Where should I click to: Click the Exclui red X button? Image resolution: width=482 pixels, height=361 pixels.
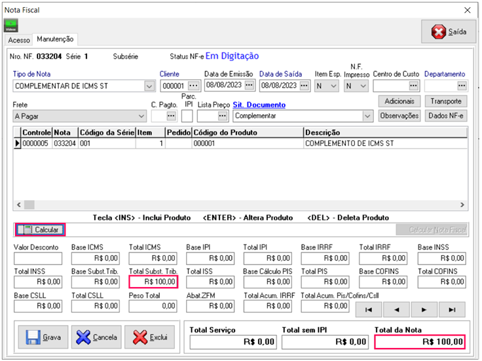[149, 337]
